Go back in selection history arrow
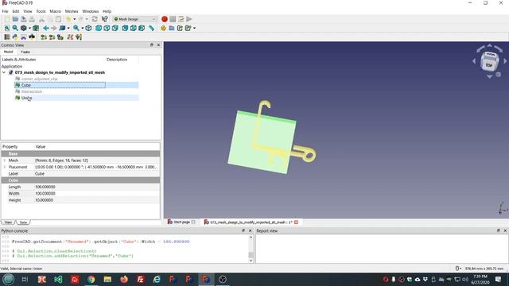Viewport: 509px width, 286px height. 46,29
